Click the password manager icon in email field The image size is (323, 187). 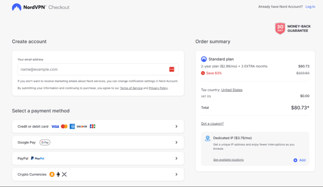coord(172,69)
